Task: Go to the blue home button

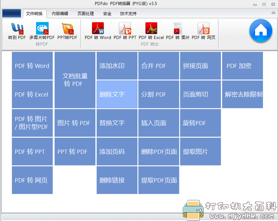Action: click(x=261, y=30)
